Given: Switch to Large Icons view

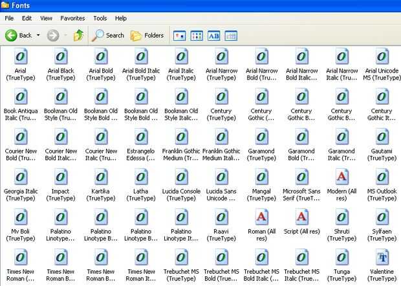Looking at the screenshot, I should pos(180,36).
